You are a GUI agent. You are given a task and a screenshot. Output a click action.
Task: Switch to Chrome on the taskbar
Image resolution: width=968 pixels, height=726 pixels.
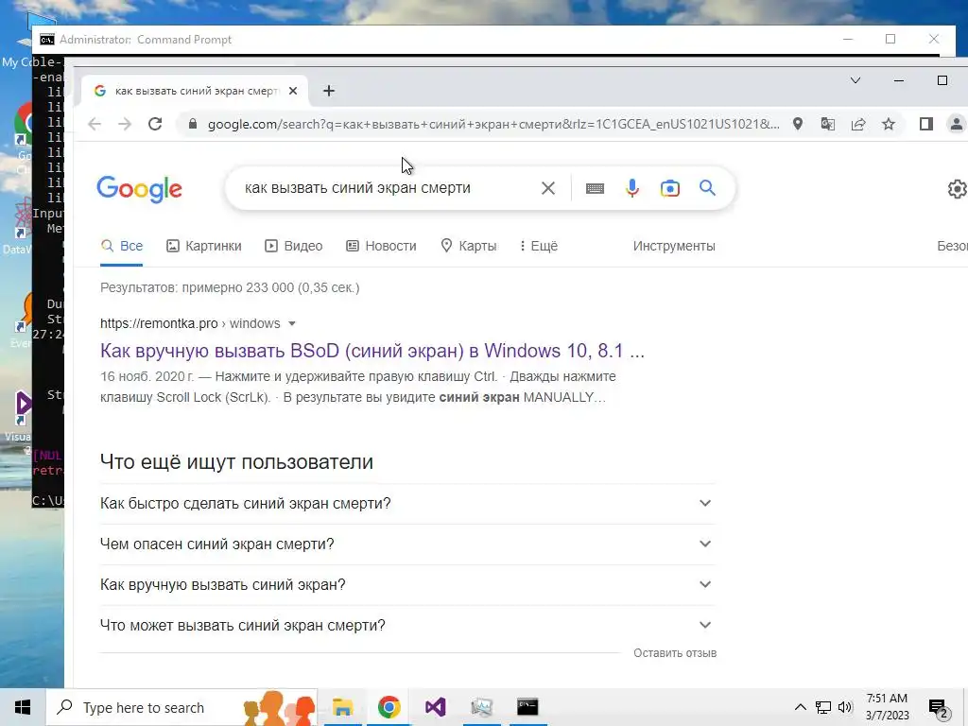(389, 707)
